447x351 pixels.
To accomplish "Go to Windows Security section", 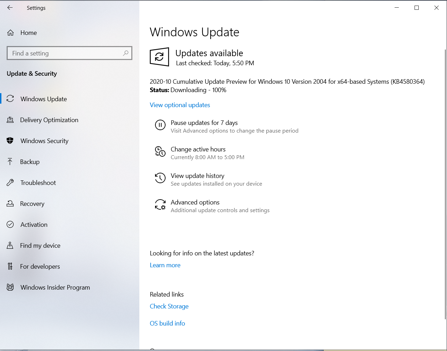I will [44, 141].
